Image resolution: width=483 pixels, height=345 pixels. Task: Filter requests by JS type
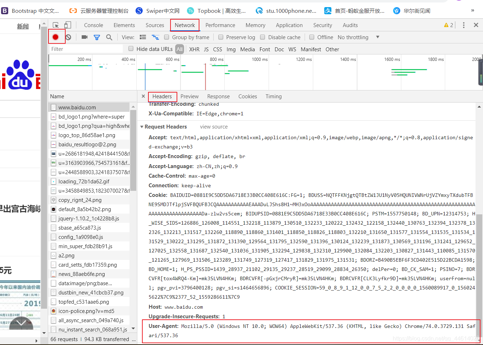(206, 49)
